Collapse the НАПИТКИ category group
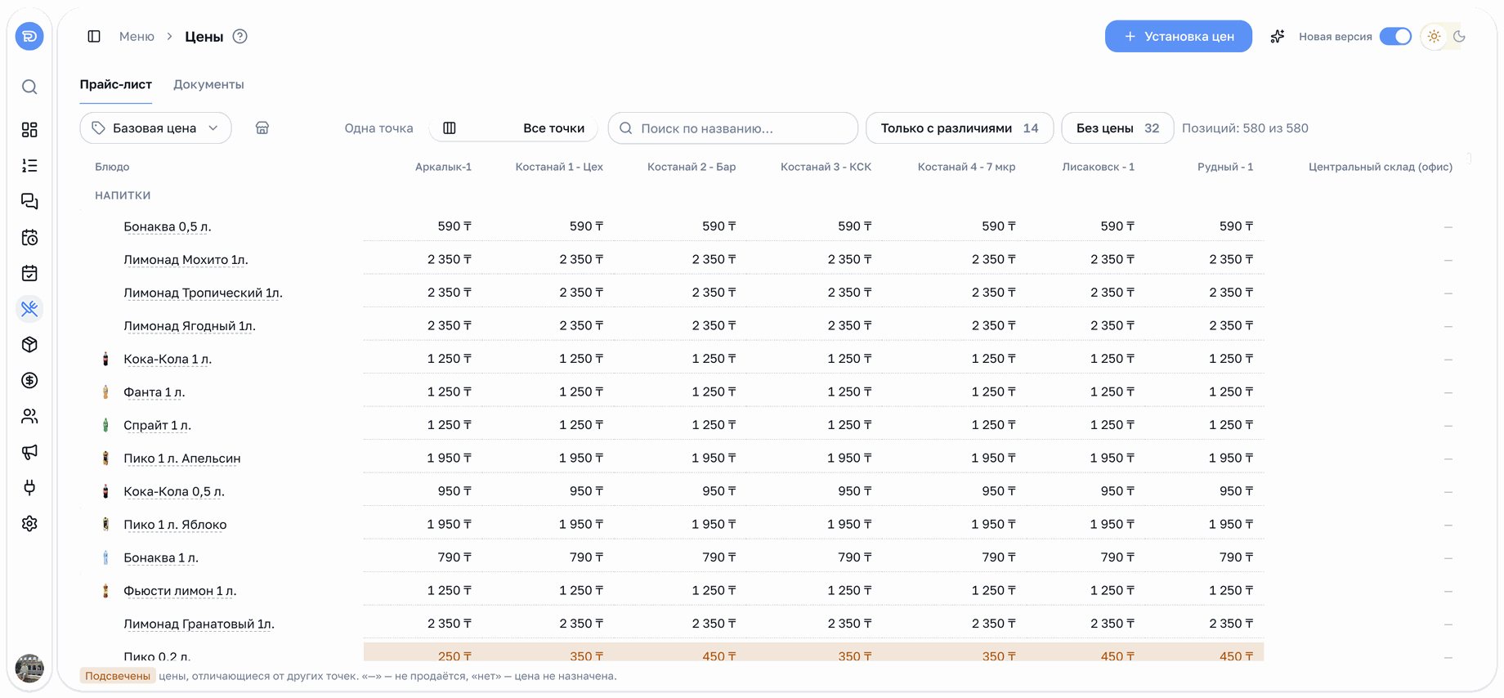Screen dimensions: 1504x698 point(123,195)
